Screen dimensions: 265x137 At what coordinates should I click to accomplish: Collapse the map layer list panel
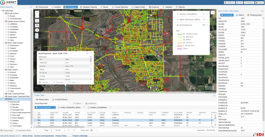point(213,12)
